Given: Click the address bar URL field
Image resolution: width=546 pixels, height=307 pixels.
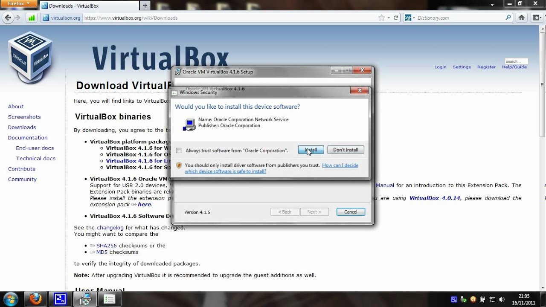Looking at the screenshot, I should point(230,18).
